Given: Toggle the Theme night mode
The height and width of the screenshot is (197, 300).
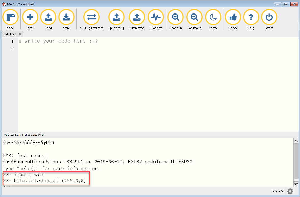Looking at the screenshot, I should [x=213, y=17].
